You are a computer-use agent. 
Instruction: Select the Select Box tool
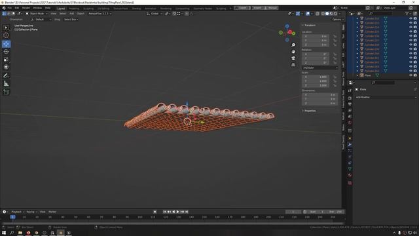(x=6, y=28)
